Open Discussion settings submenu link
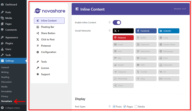The image size is (192, 111). click(x=6, y=82)
